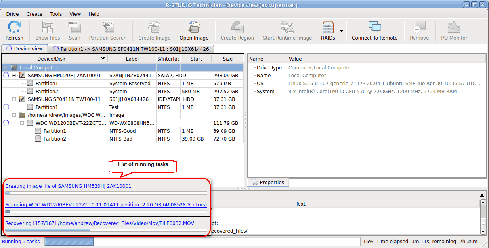489x248 pixels.
Task: Click the SAMSUNG HM320HJ hard drive icon
Action: click(x=22, y=75)
